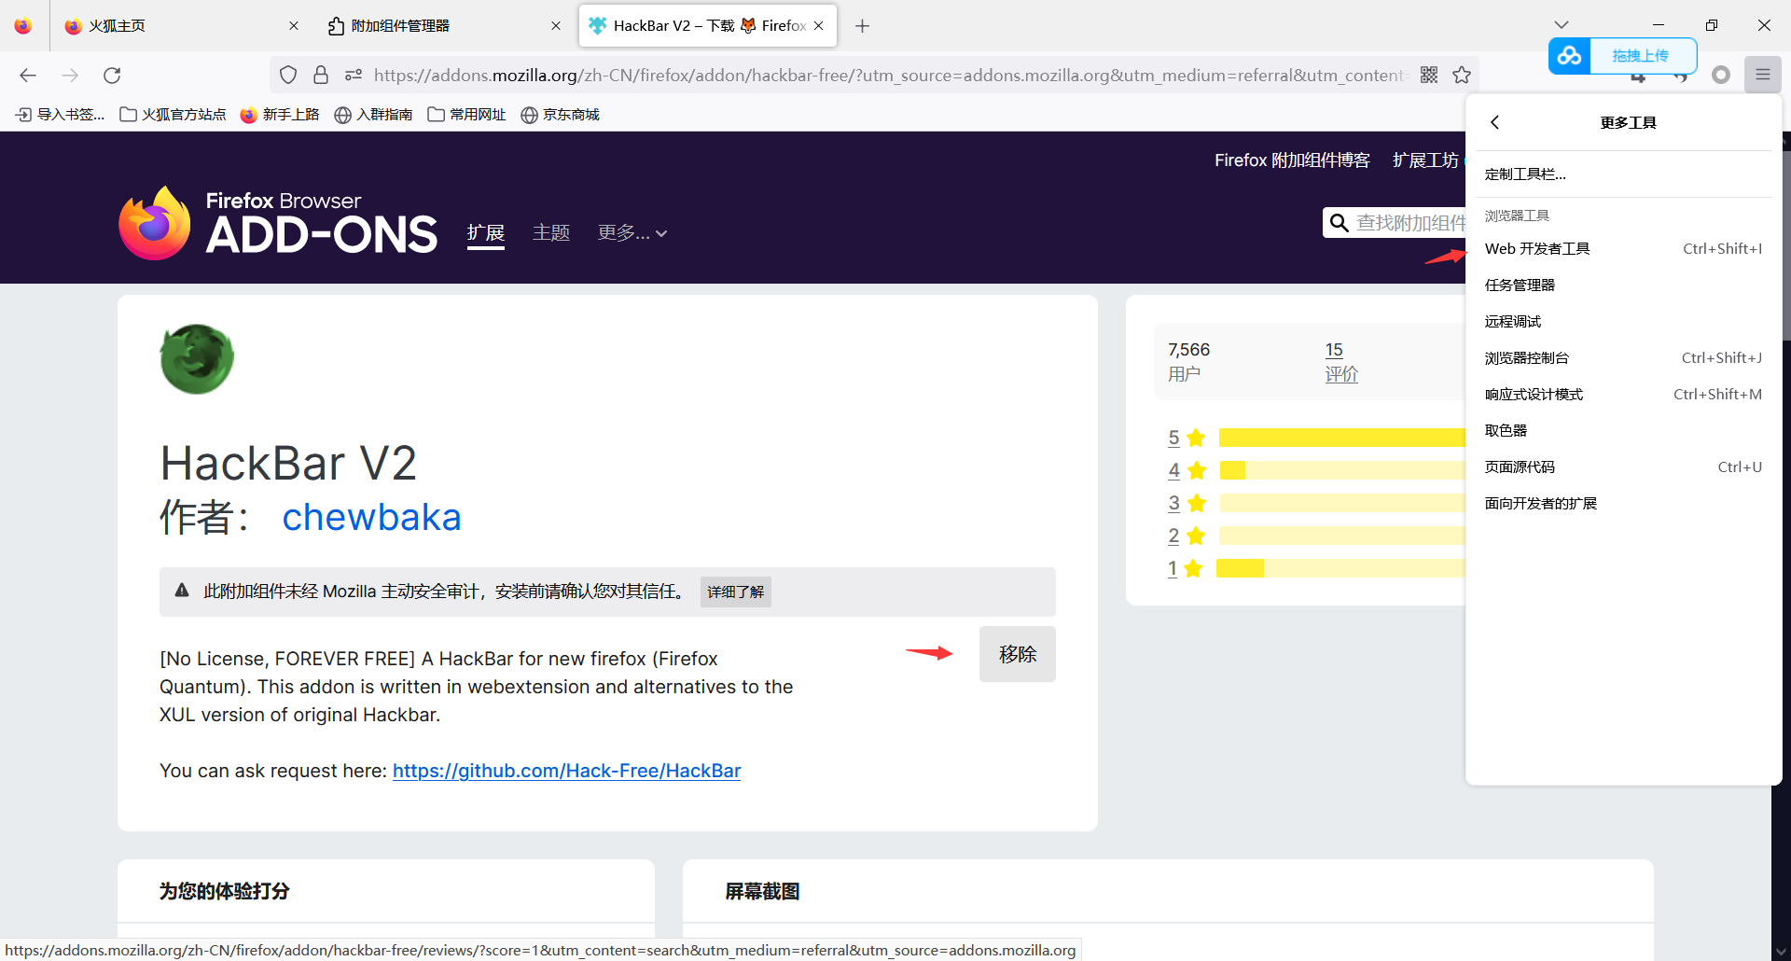Close the 附加组件管理器 tab
Viewport: 1791px width, 961px height.
pyautogui.click(x=556, y=26)
